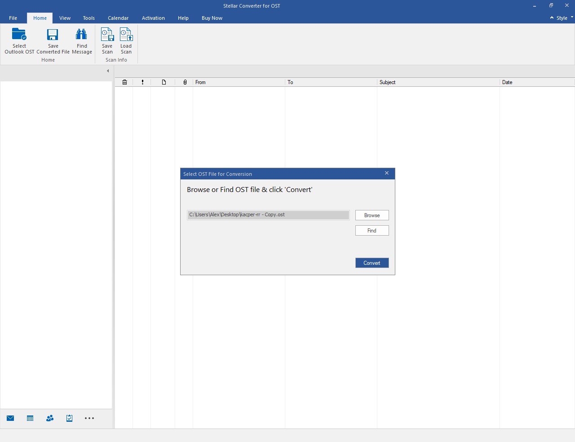Viewport: 575px width, 442px height.
Task: Open the Find Message binoculars tool
Action: tap(82, 35)
